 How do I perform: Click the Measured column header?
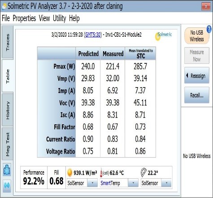point(113,53)
